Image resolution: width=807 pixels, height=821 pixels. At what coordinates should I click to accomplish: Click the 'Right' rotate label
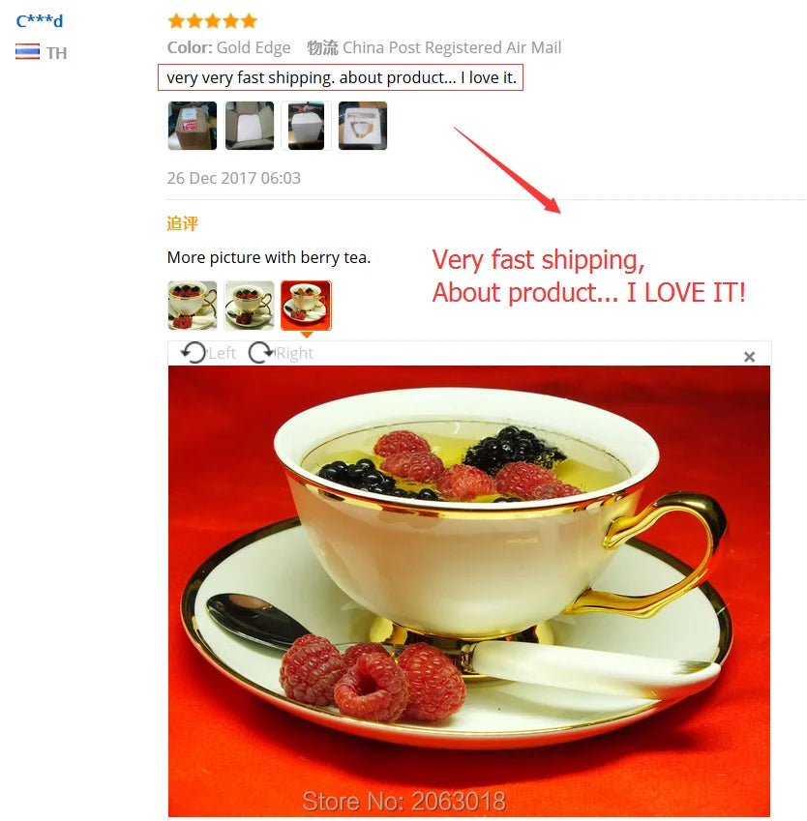pyautogui.click(x=294, y=353)
